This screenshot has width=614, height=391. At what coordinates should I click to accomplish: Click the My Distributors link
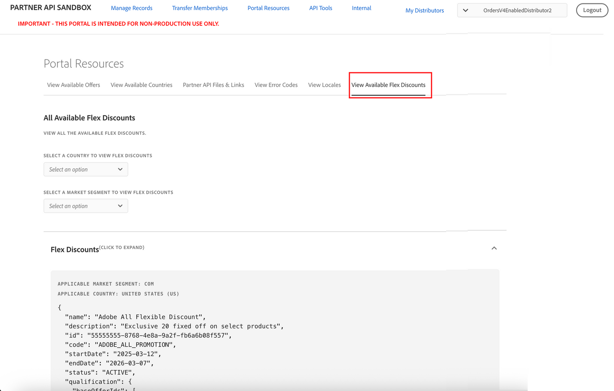coord(425,11)
